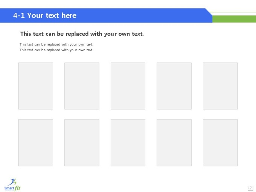Screen dimensions: 256x192
Task: Click the second small body text line
Action: (56, 50)
